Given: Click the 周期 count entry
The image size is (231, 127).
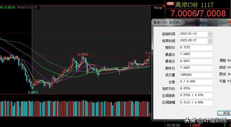Looking at the screenshot, I should pyautogui.click(x=225, y=61).
